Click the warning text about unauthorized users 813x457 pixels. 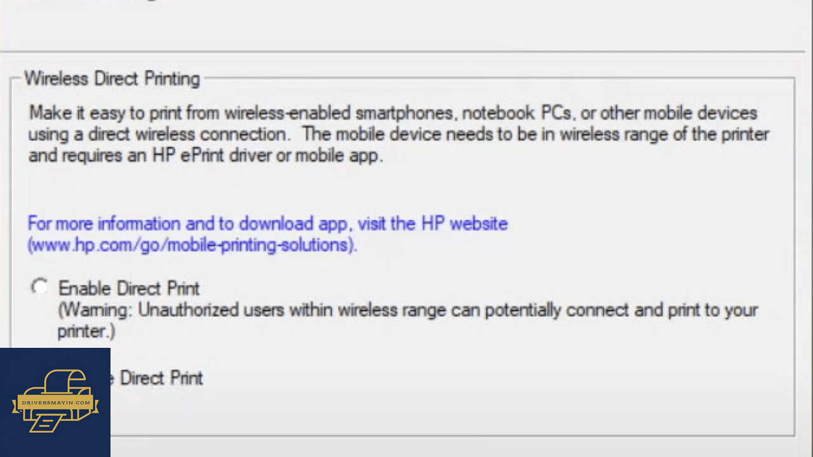(x=408, y=321)
